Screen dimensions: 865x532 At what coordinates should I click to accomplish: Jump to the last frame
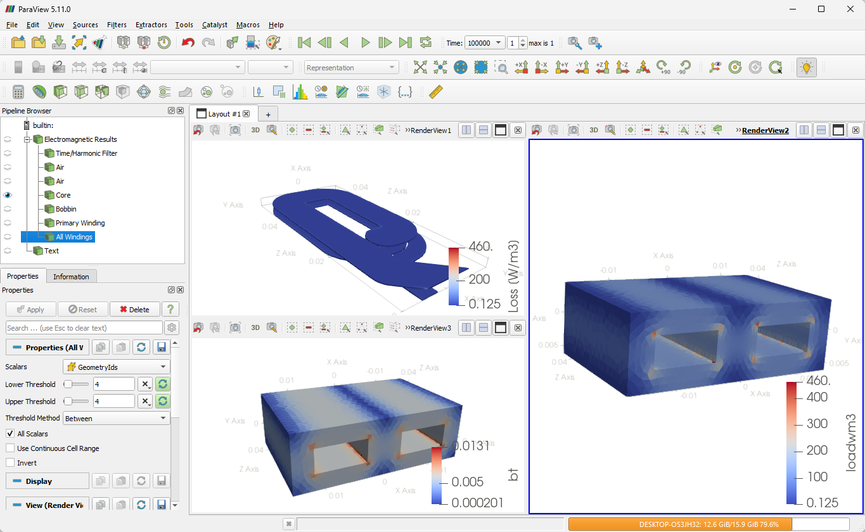(x=406, y=42)
